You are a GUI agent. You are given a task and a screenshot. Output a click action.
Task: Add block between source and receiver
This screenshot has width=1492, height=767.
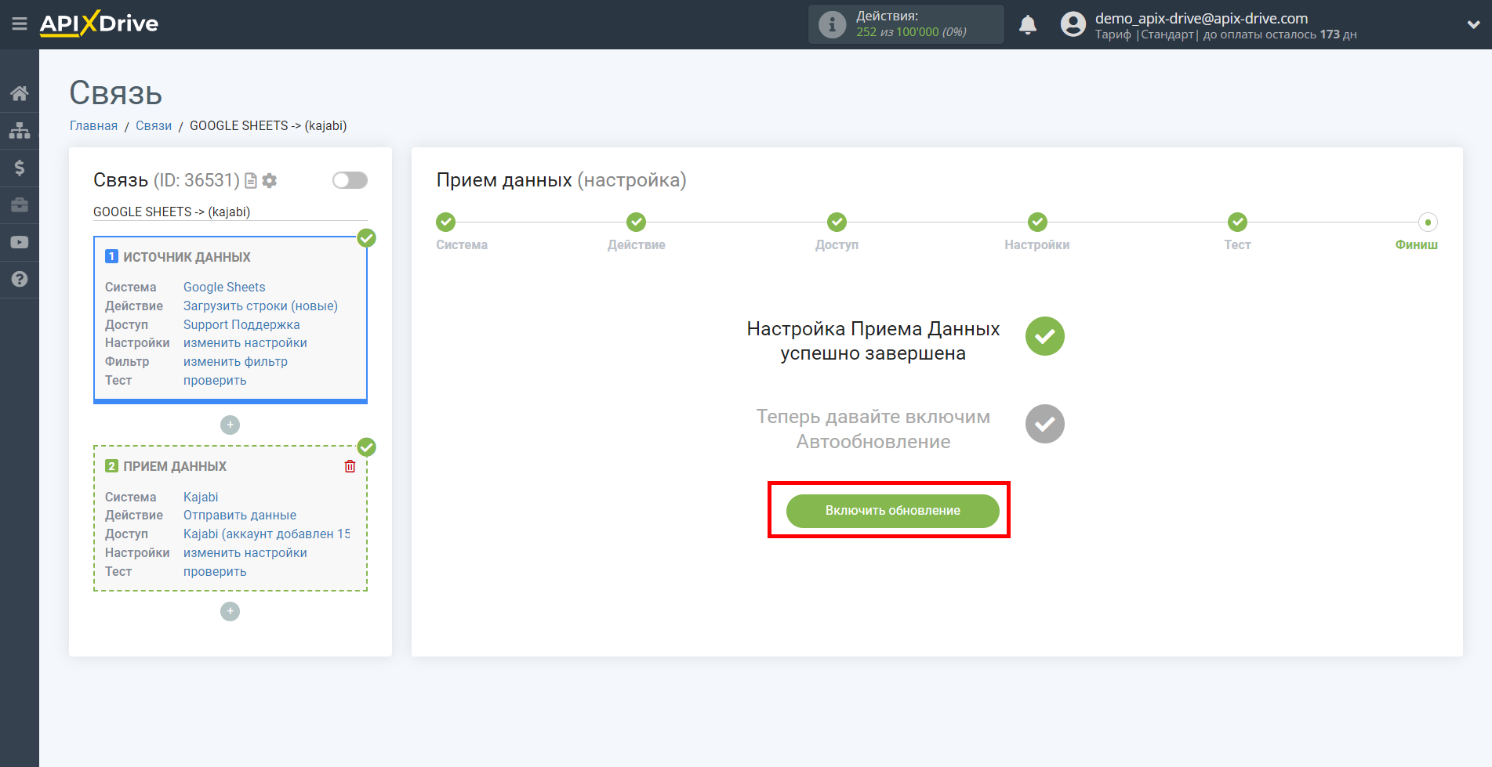coord(230,425)
